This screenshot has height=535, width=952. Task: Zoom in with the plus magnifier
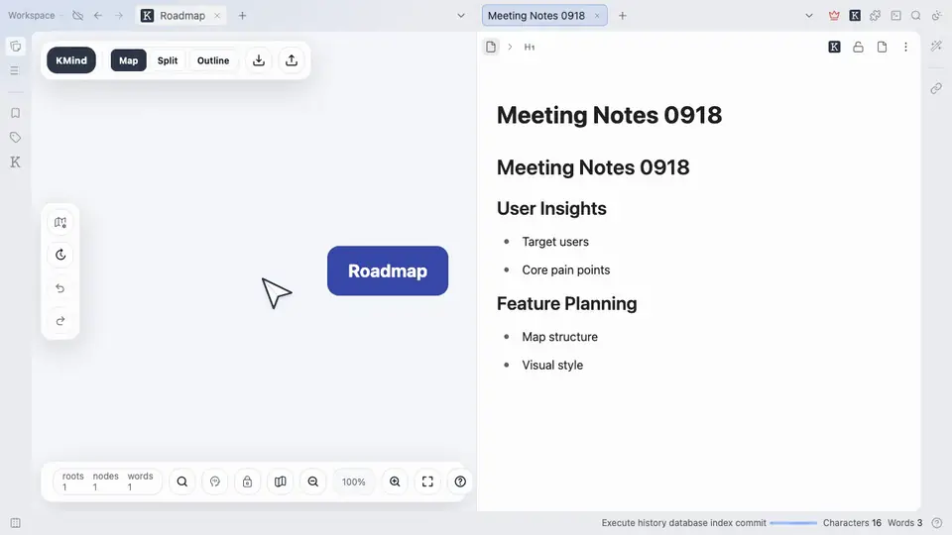tap(395, 481)
